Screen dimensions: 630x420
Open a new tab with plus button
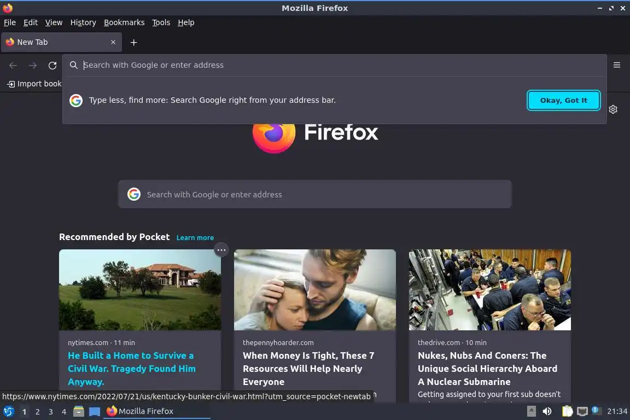tap(134, 42)
